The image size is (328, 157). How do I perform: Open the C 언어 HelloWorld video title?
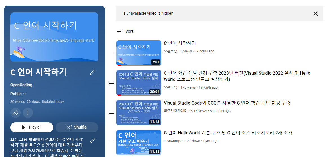[x=228, y=133]
